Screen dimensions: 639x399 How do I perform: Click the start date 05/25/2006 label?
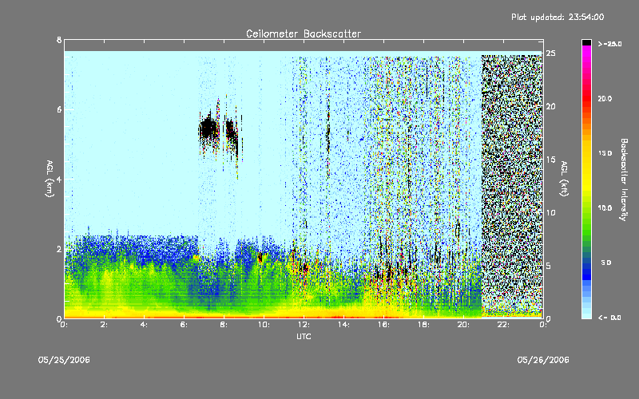(64, 360)
